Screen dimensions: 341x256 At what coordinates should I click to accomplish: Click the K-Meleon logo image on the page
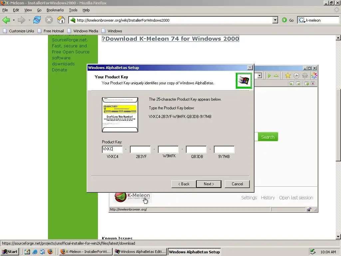point(132,197)
